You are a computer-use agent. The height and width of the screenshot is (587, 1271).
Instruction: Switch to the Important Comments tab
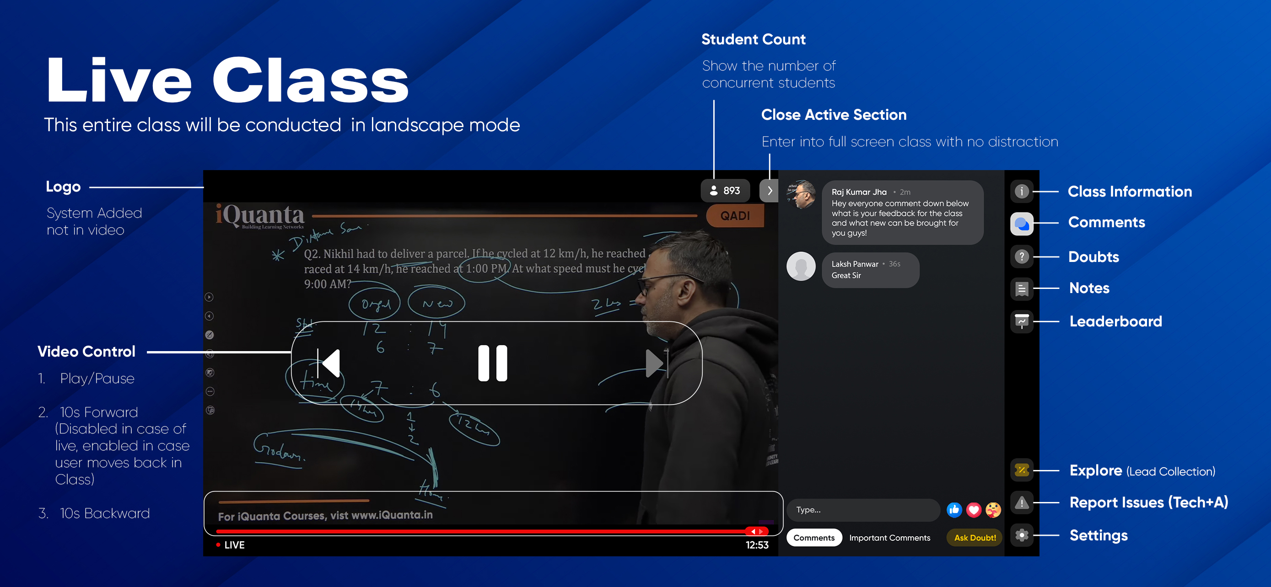click(889, 538)
